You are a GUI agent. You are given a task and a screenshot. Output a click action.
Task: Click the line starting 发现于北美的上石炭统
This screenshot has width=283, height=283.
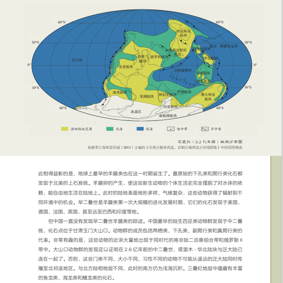(x=140, y=183)
